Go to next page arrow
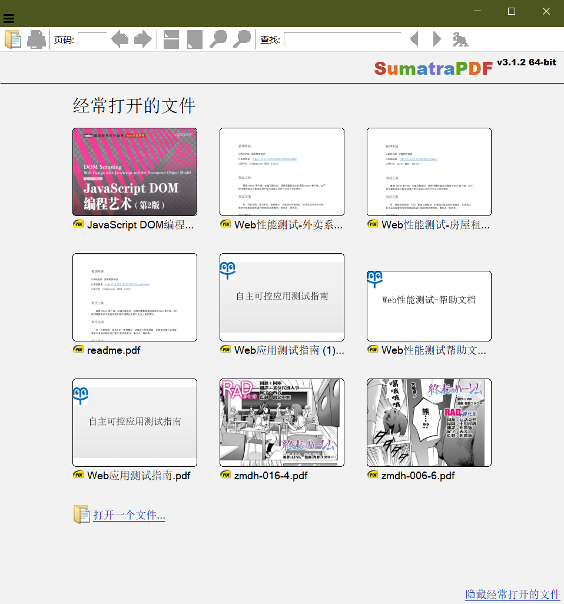The image size is (564, 604). pos(143,39)
